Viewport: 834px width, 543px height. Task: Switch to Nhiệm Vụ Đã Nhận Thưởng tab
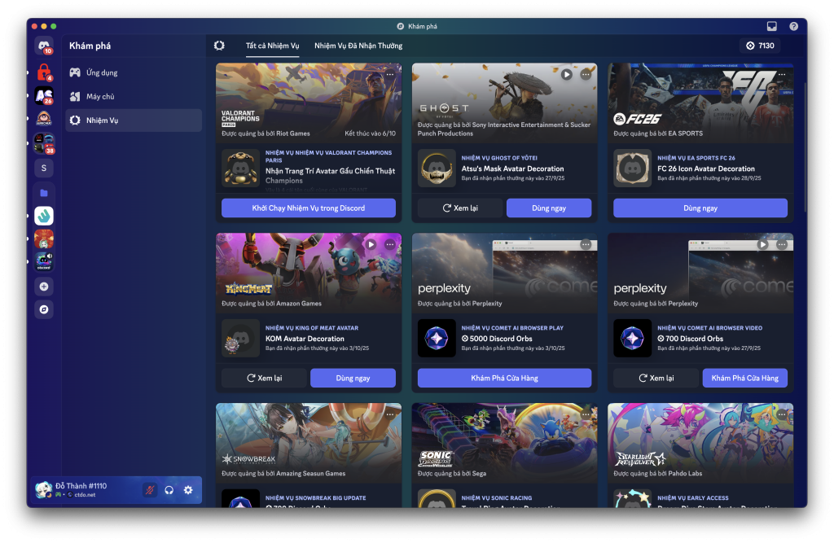point(358,46)
